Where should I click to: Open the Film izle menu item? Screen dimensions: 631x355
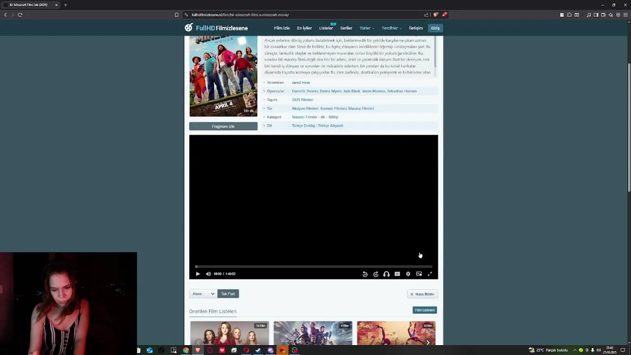282,28
